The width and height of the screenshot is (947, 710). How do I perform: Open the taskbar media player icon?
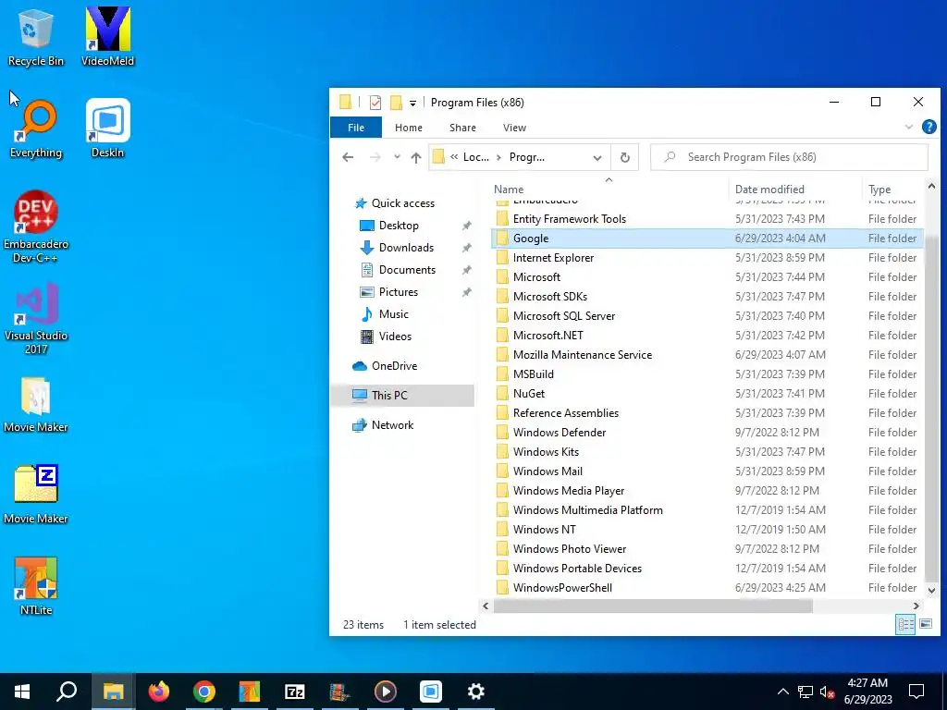(386, 692)
